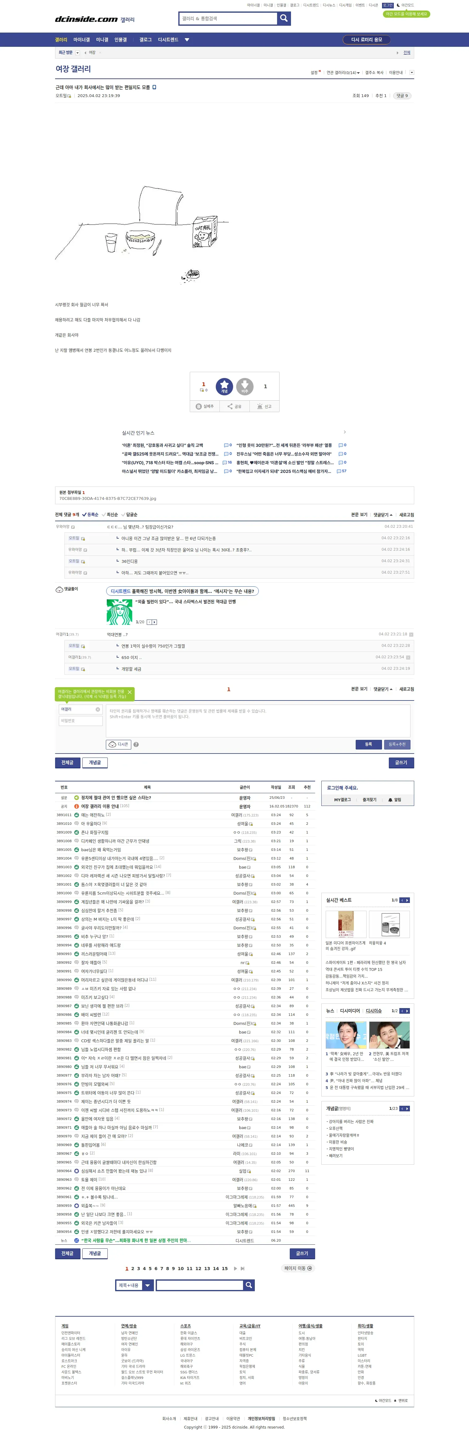Open the 마이너갤 nav menu
The width and height of the screenshot is (469, 1445).
[82, 40]
